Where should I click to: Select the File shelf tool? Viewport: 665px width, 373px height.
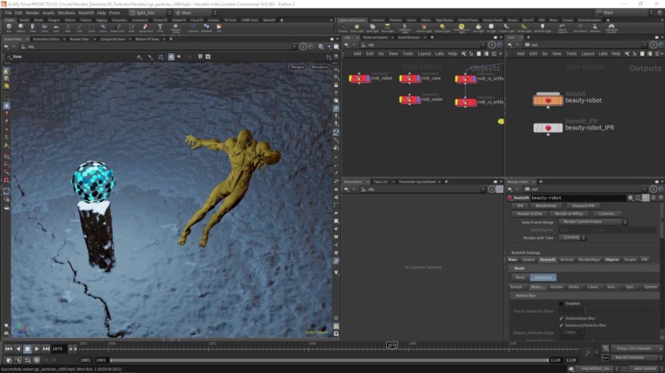coord(219,28)
